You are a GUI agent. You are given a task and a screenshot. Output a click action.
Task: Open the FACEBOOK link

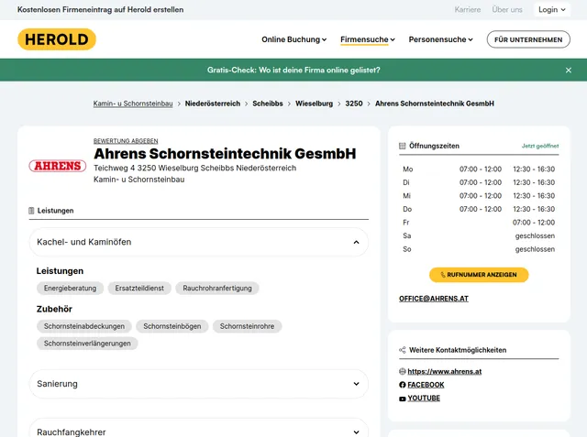tap(426, 385)
